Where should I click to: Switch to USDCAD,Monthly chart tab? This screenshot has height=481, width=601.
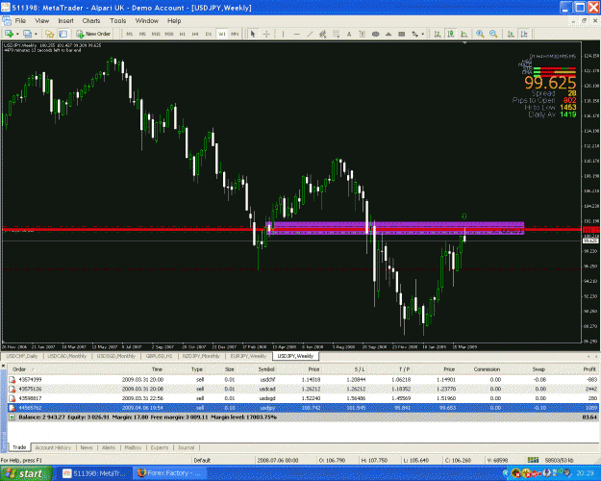click(67, 356)
